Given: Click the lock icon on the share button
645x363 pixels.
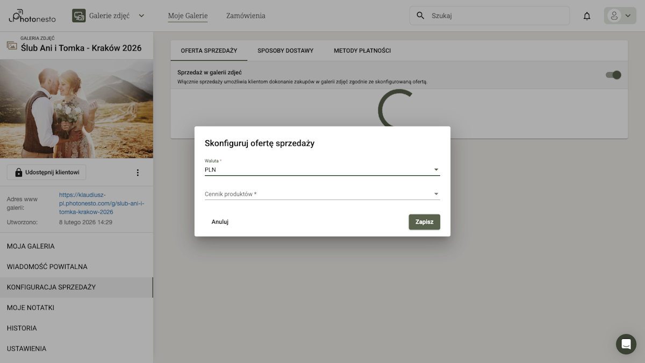Looking at the screenshot, I should tap(20, 172).
